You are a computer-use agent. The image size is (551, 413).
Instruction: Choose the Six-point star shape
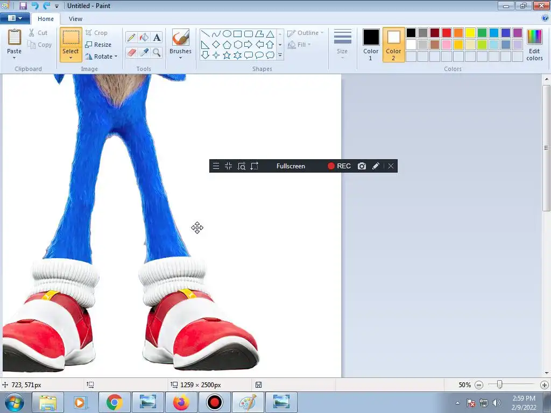point(238,55)
